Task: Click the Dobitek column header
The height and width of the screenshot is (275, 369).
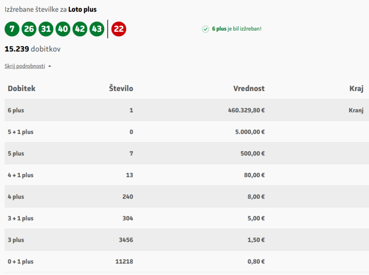Action: coord(21,88)
